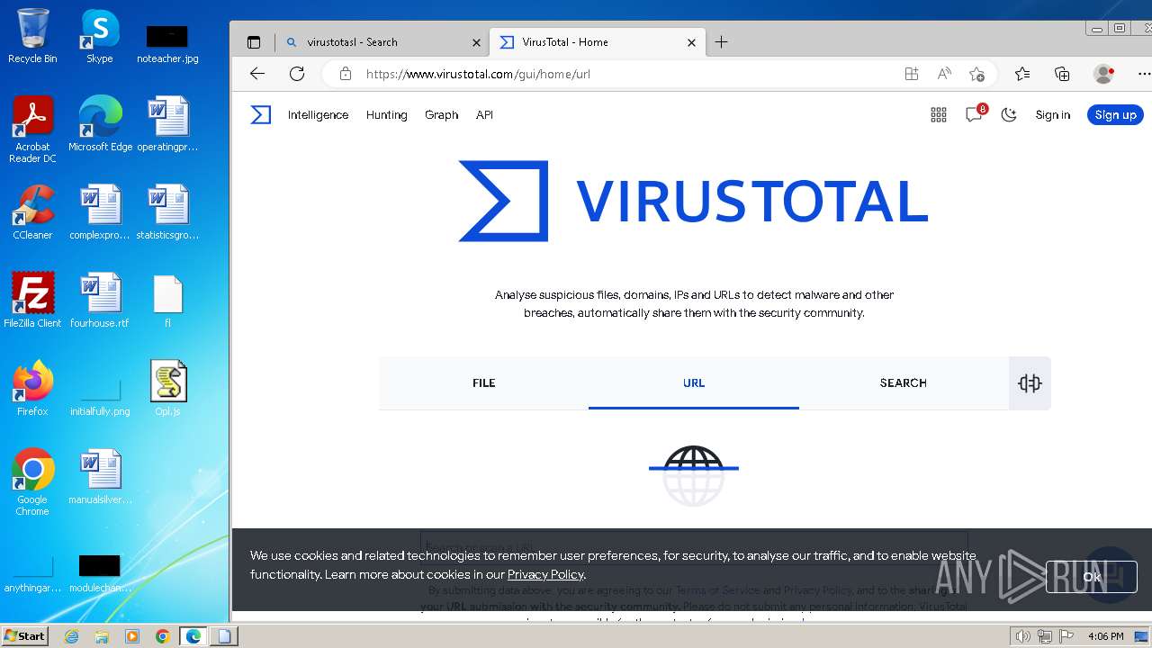Click the VirusTotal small logo icon
Image resolution: width=1152 pixels, height=648 pixels.
click(x=260, y=114)
